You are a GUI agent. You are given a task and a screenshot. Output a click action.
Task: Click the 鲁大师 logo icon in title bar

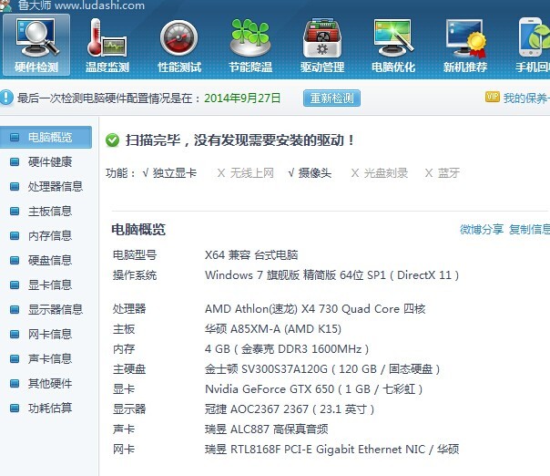6,5
